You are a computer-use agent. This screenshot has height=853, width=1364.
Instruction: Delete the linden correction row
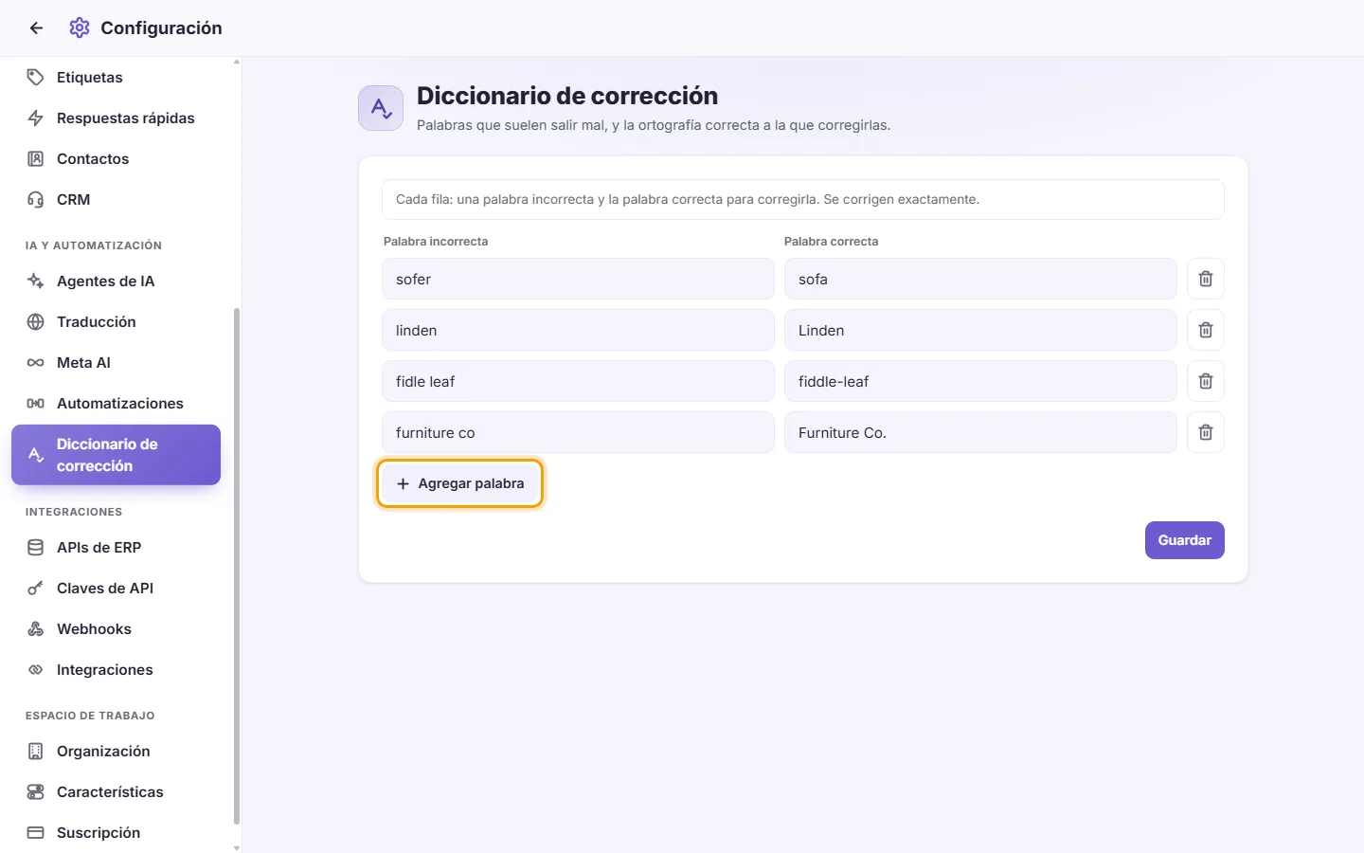(1206, 330)
